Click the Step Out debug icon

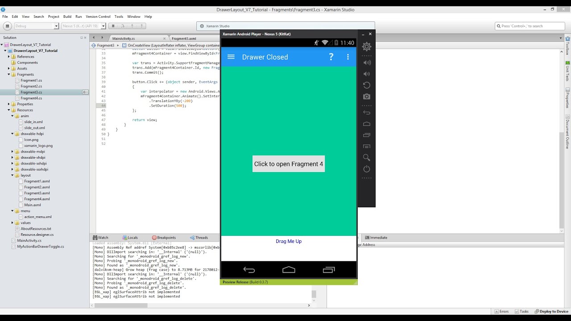pos(142,26)
